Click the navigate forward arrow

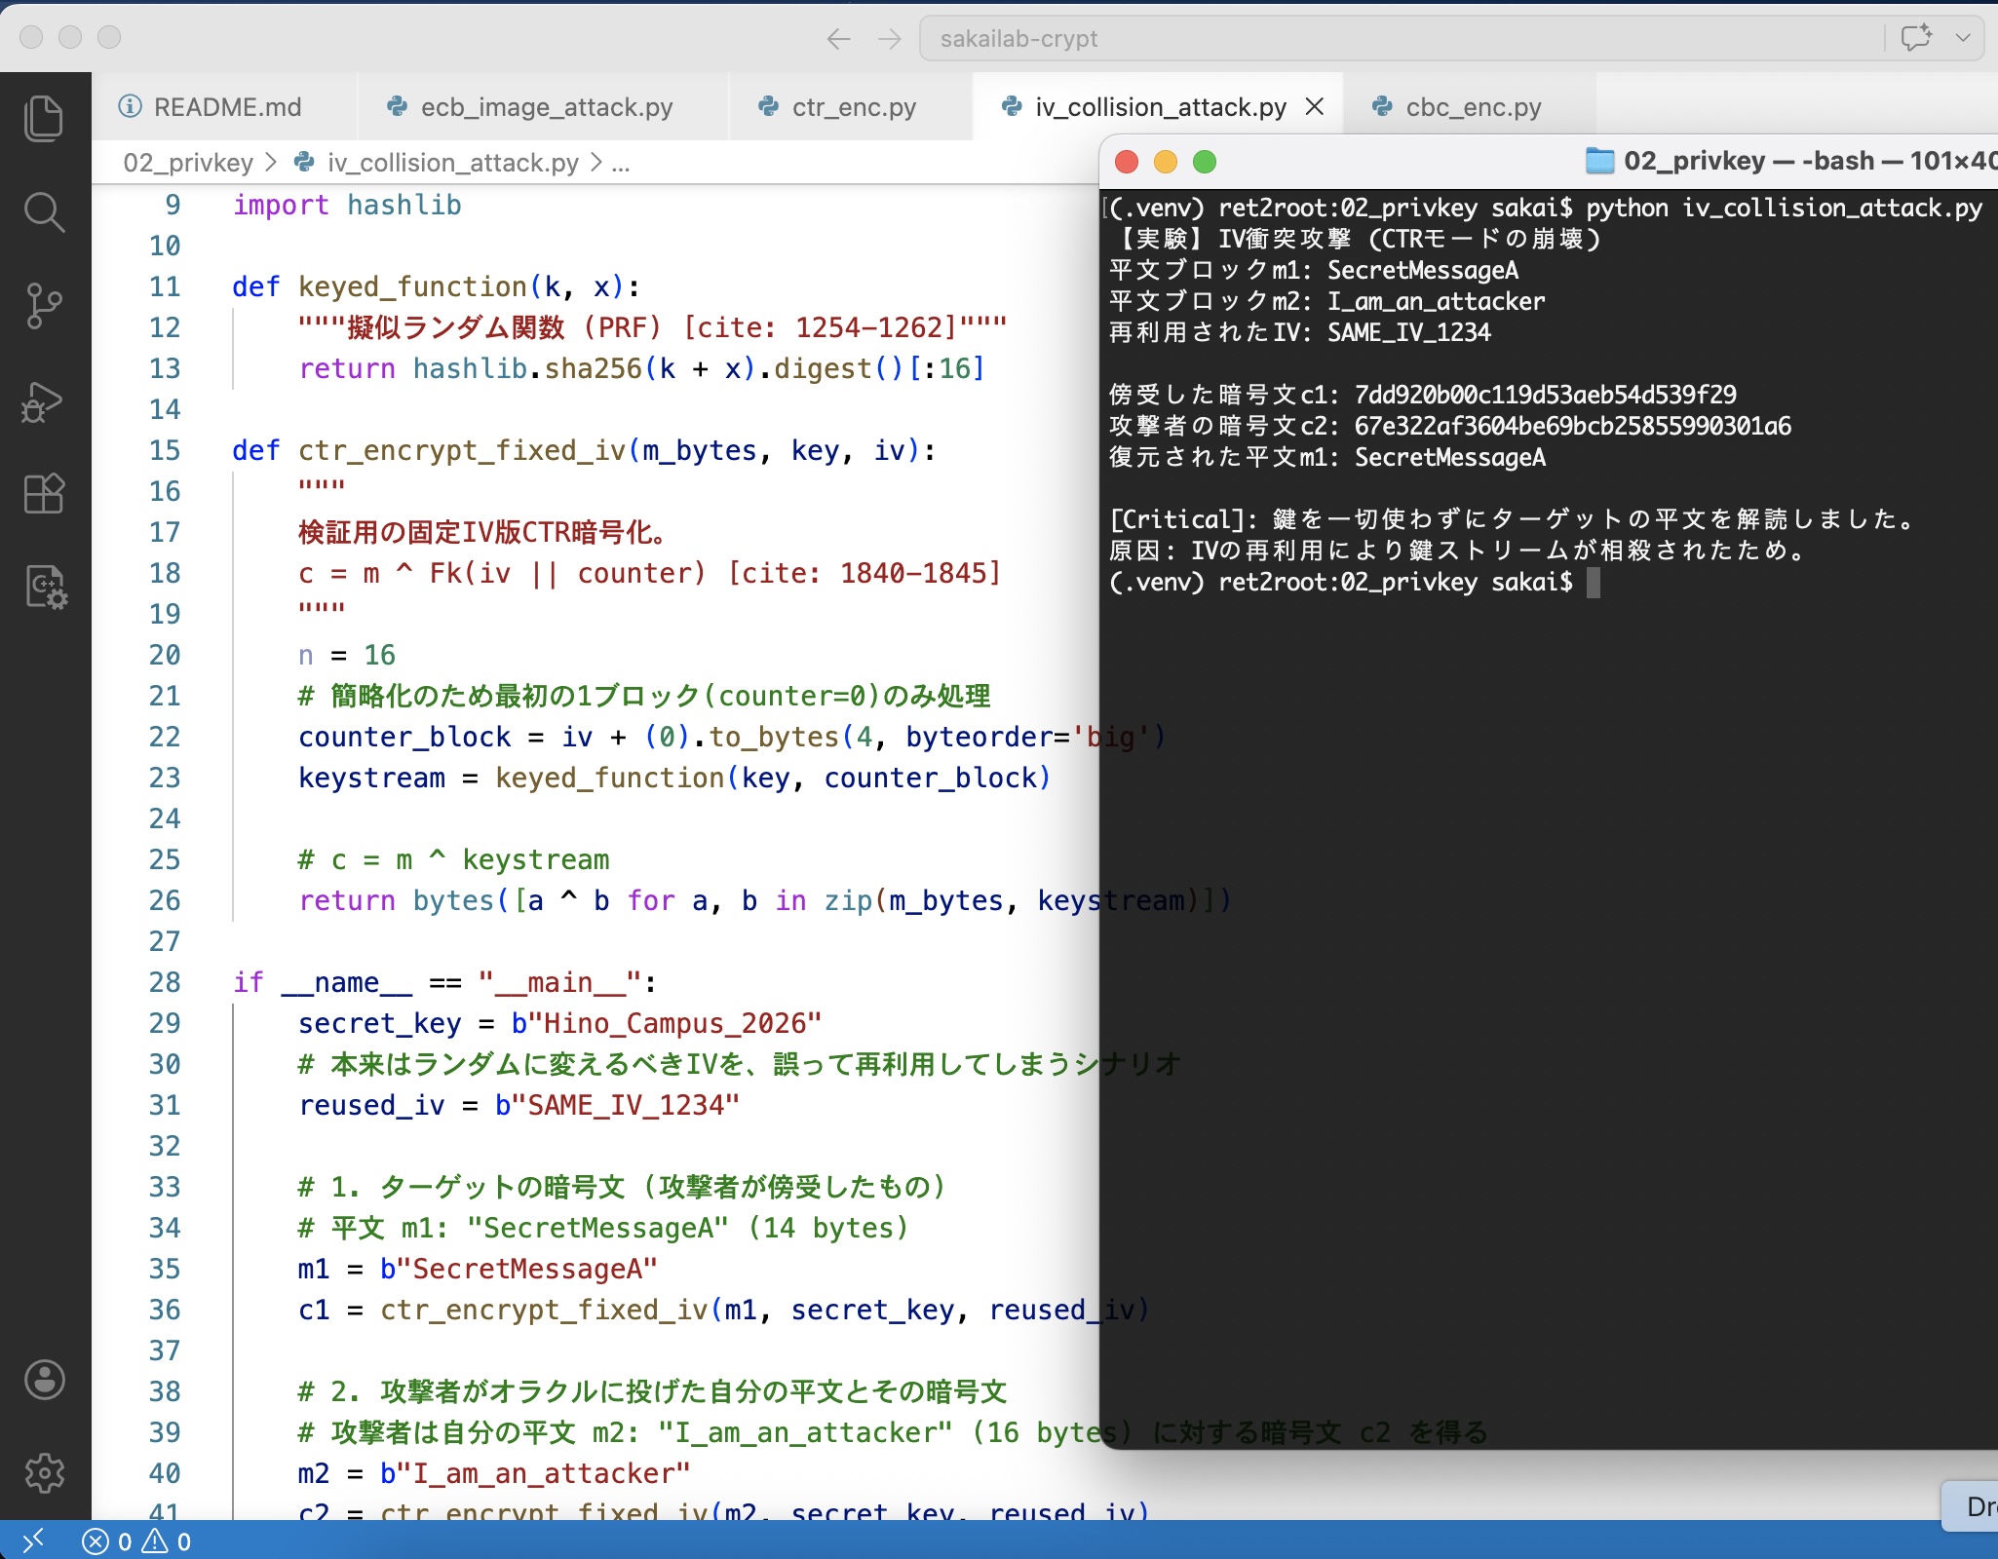point(889,39)
